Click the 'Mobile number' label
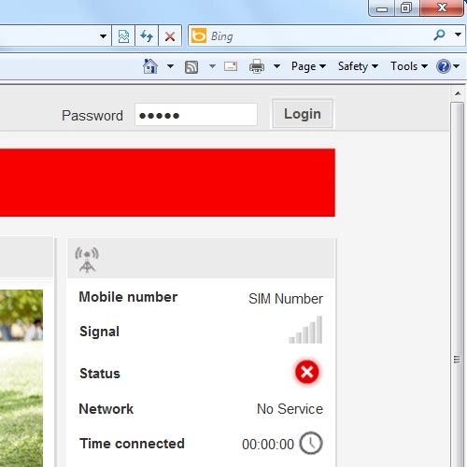Viewport: 467px width, 467px height. click(128, 297)
